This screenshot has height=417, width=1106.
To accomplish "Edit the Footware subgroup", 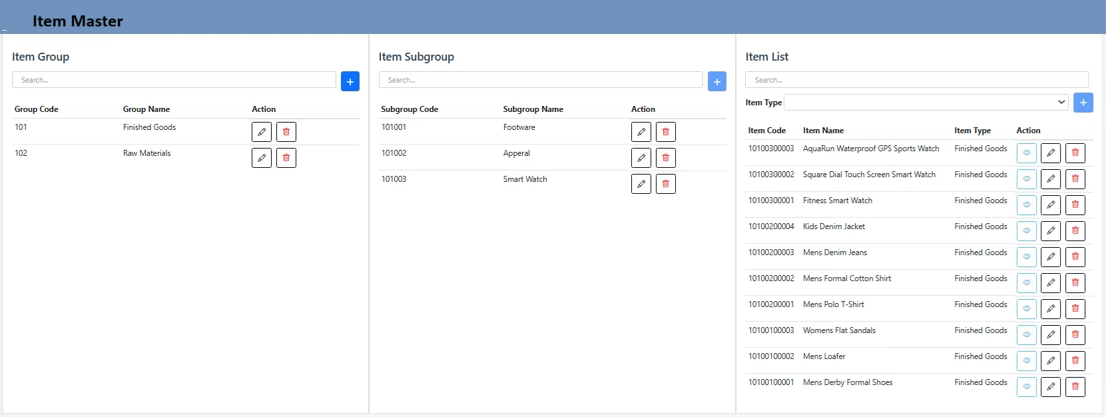I will pyautogui.click(x=641, y=132).
